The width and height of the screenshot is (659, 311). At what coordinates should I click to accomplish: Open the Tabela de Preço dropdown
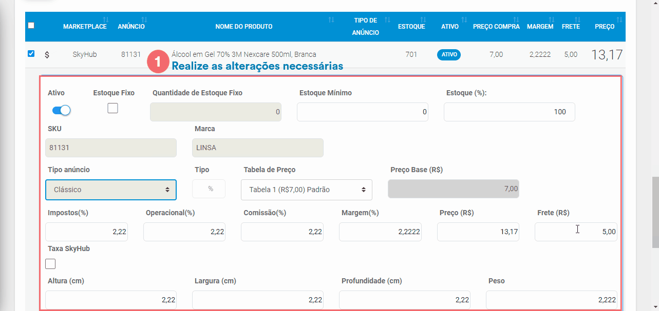pyautogui.click(x=307, y=190)
